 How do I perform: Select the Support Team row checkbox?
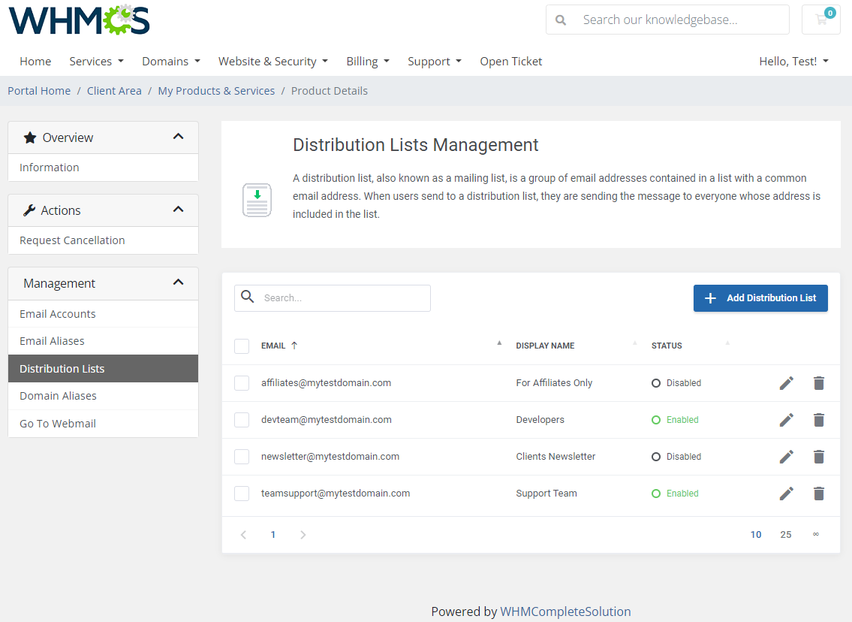[x=242, y=494]
